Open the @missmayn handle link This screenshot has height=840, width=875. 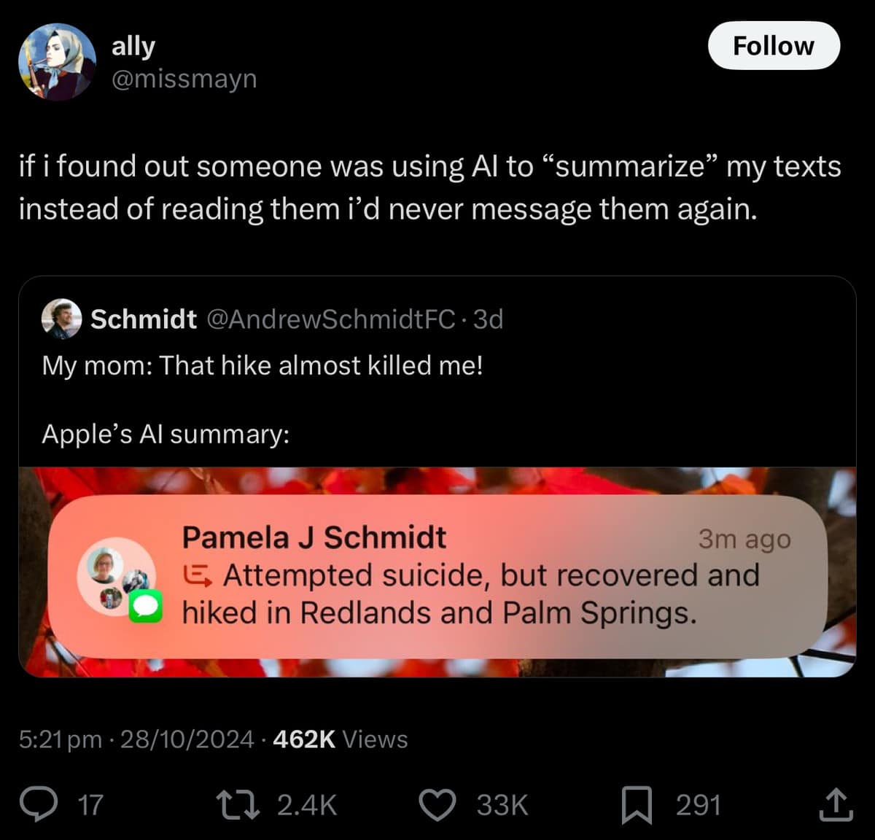tap(184, 78)
